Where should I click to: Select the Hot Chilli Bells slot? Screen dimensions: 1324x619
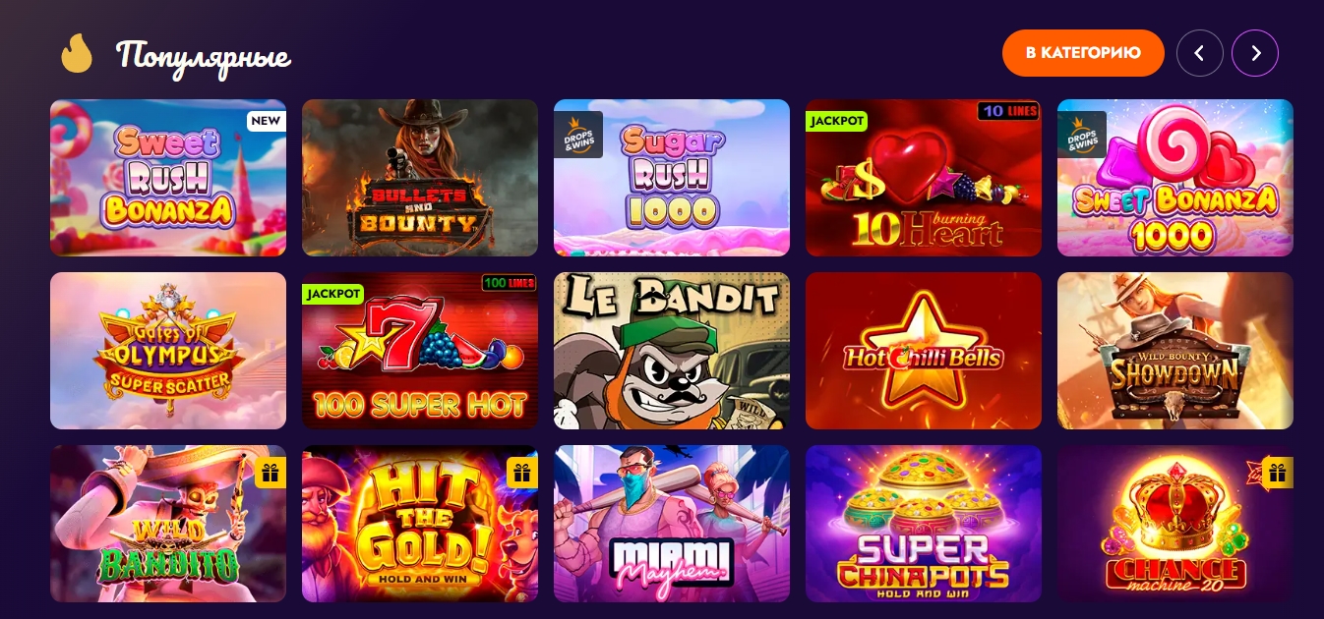[924, 351]
